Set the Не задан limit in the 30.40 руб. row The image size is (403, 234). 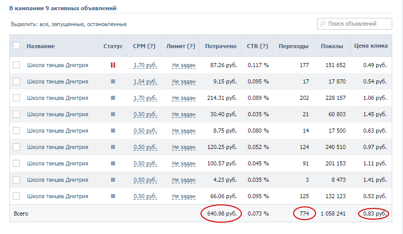point(184,115)
